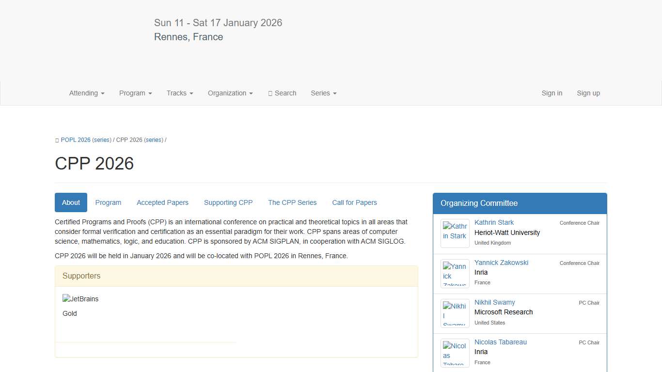Click the Sign in link
Image resolution: width=662 pixels, height=372 pixels.
pos(552,93)
